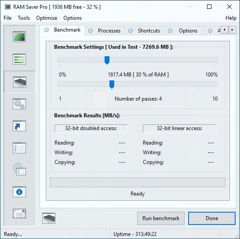Click the Run benchmark button
The height and width of the screenshot is (239, 240).
[161, 218]
